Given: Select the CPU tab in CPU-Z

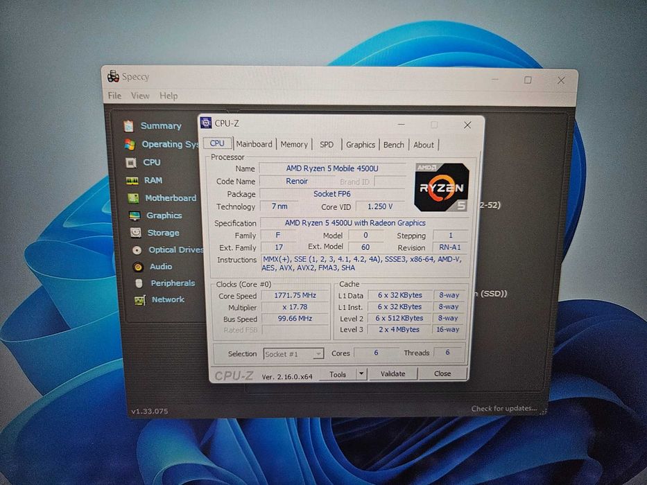Looking at the screenshot, I should (218, 143).
